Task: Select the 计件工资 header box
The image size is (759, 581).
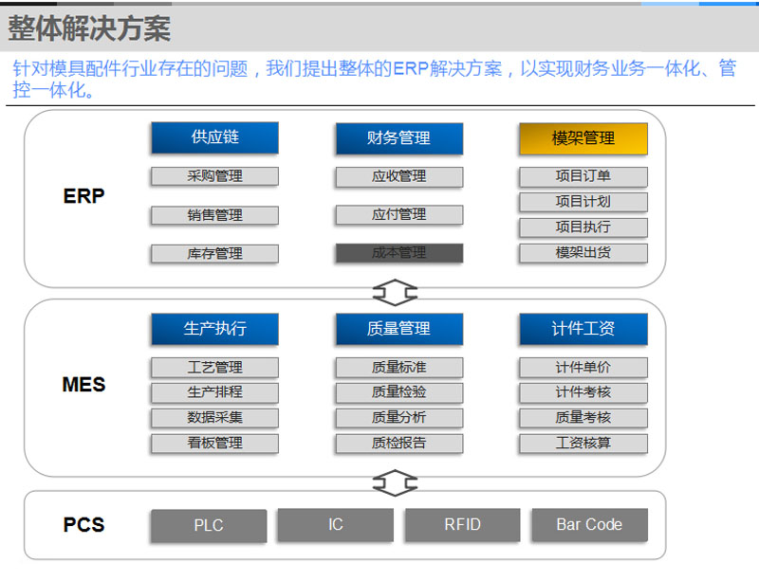Action: pos(583,329)
